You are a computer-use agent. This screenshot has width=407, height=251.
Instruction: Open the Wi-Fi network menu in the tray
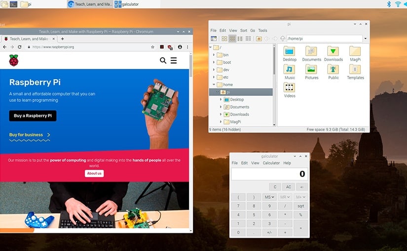(x=398, y=4)
